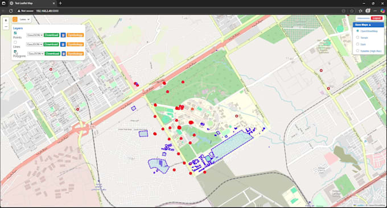Click the username link beside Logout
This screenshot has width=387, height=208.
click(363, 18)
